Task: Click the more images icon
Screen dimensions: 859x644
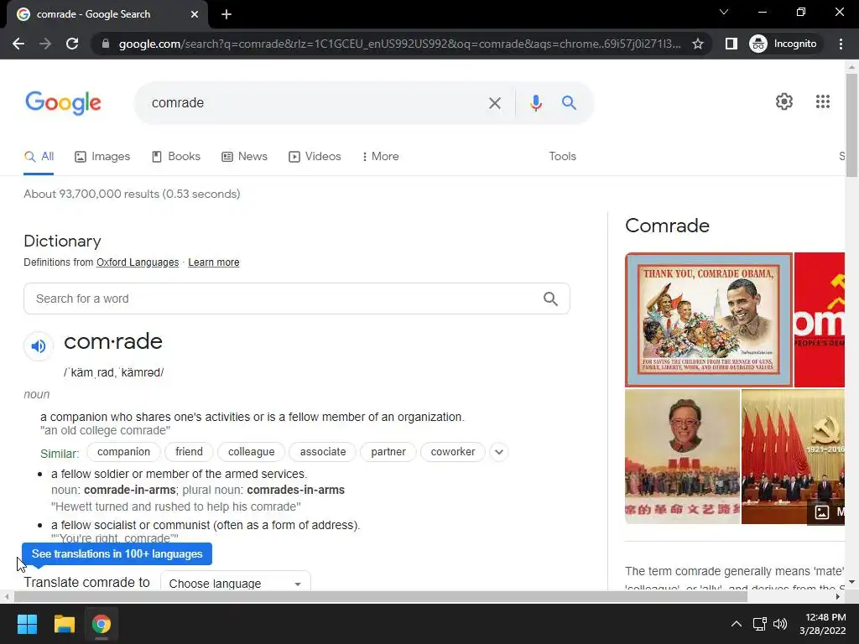Action: 822,512
